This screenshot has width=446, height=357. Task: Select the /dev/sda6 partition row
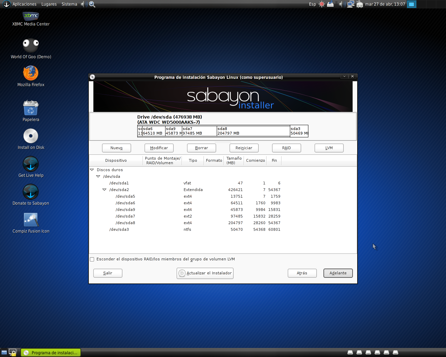click(x=223, y=203)
